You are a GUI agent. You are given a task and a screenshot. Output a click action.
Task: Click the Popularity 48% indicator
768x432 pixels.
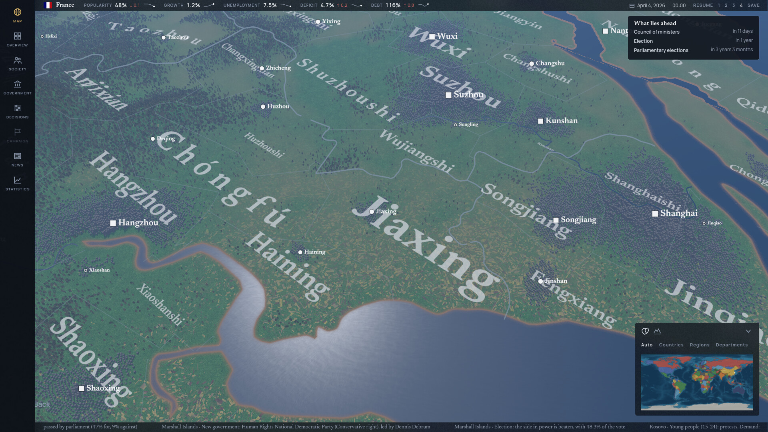pyautogui.click(x=119, y=6)
